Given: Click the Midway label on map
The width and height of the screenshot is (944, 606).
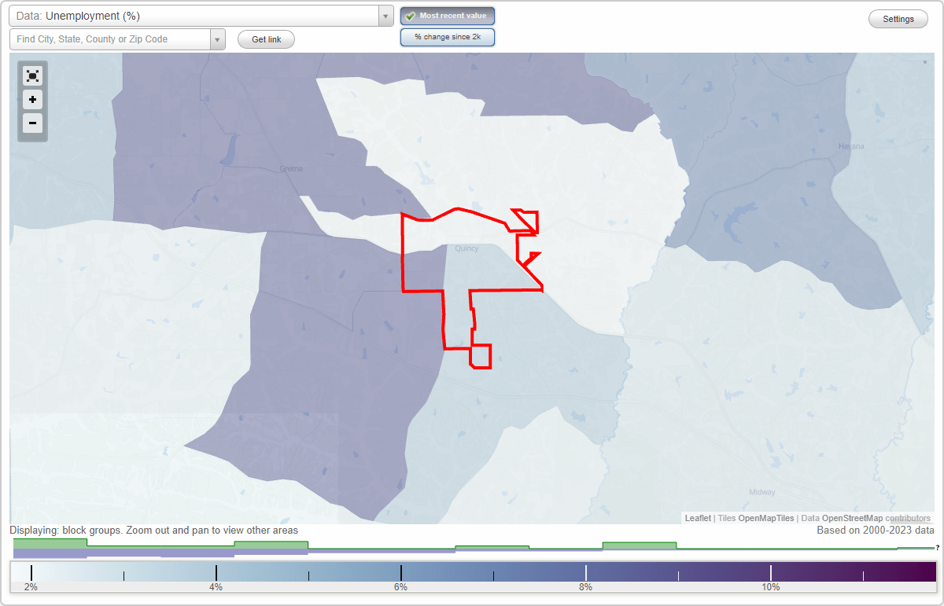Looking at the screenshot, I should (x=761, y=492).
